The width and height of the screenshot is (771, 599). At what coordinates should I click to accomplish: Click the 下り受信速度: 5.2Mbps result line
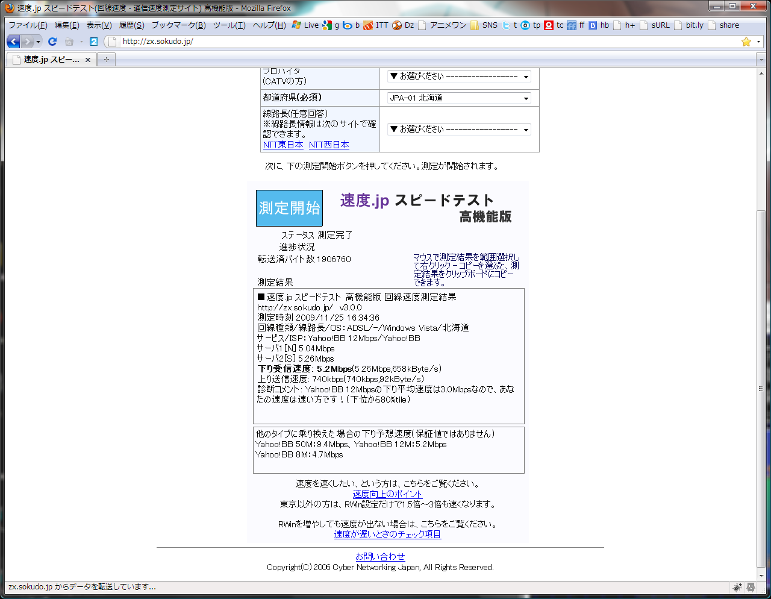click(x=349, y=369)
